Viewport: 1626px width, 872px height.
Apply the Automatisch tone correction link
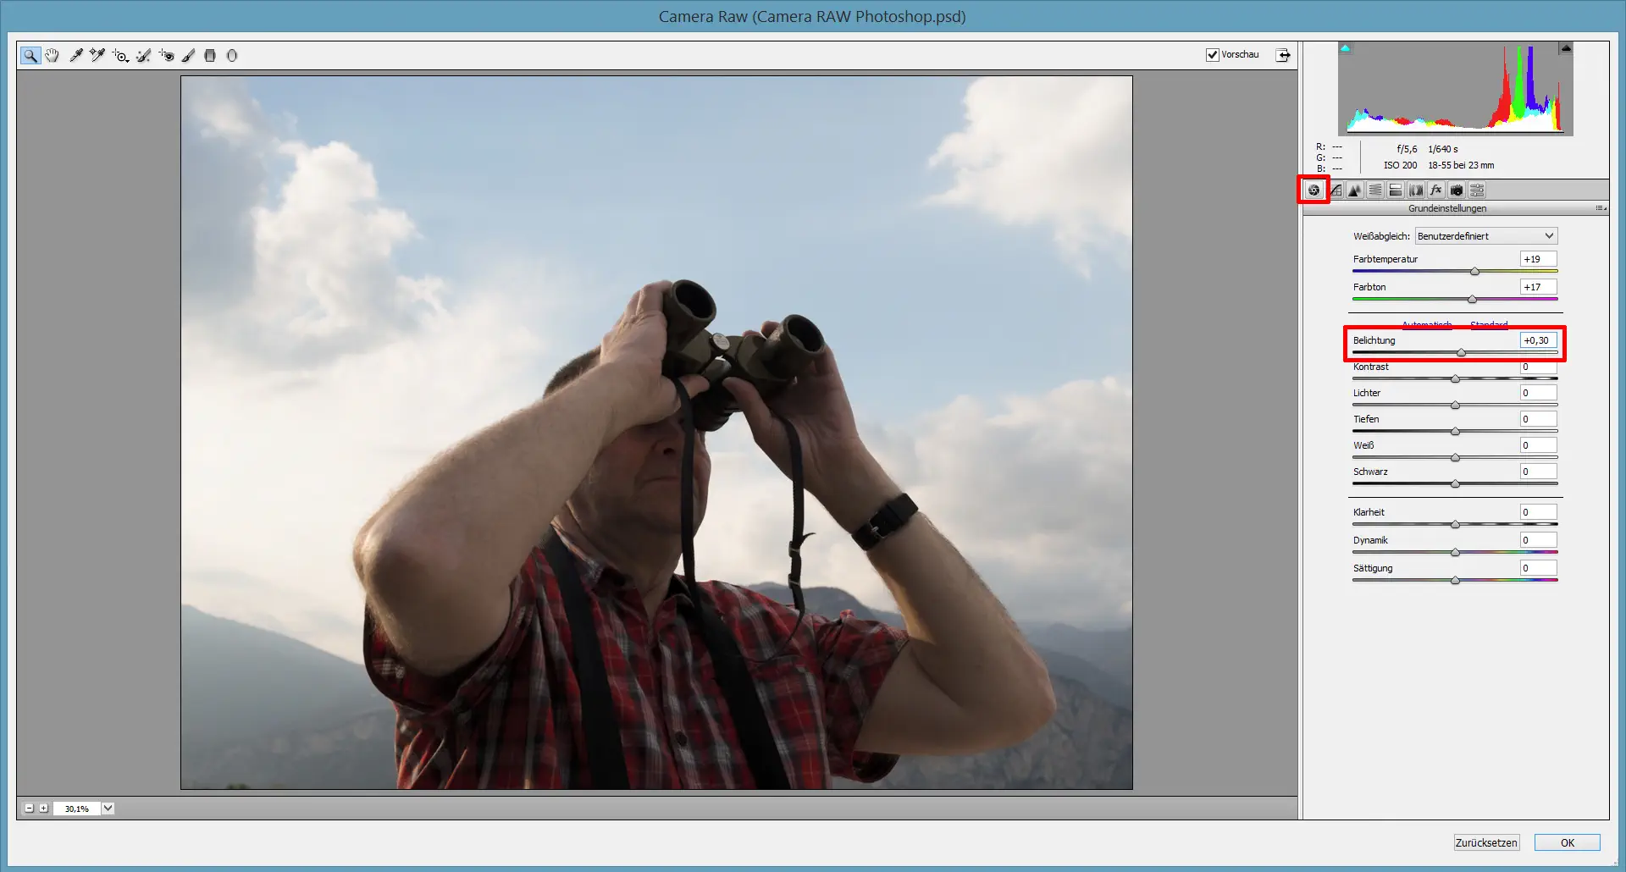coord(1427,324)
